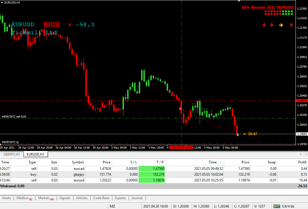Select the EURUSD,H1 chart tab
The image size is (308, 209).
pos(35,154)
